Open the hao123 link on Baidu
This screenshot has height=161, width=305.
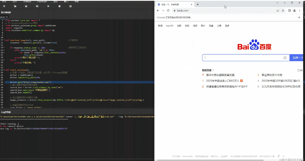coord(170,26)
